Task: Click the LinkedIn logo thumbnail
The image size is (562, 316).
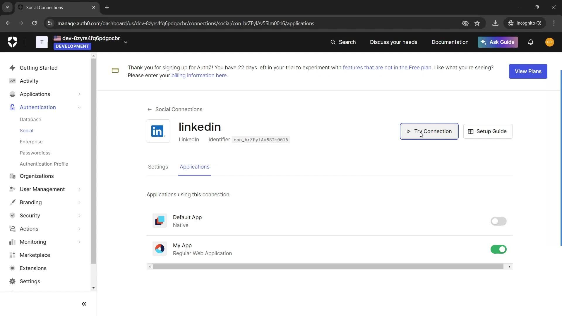Action: click(158, 131)
